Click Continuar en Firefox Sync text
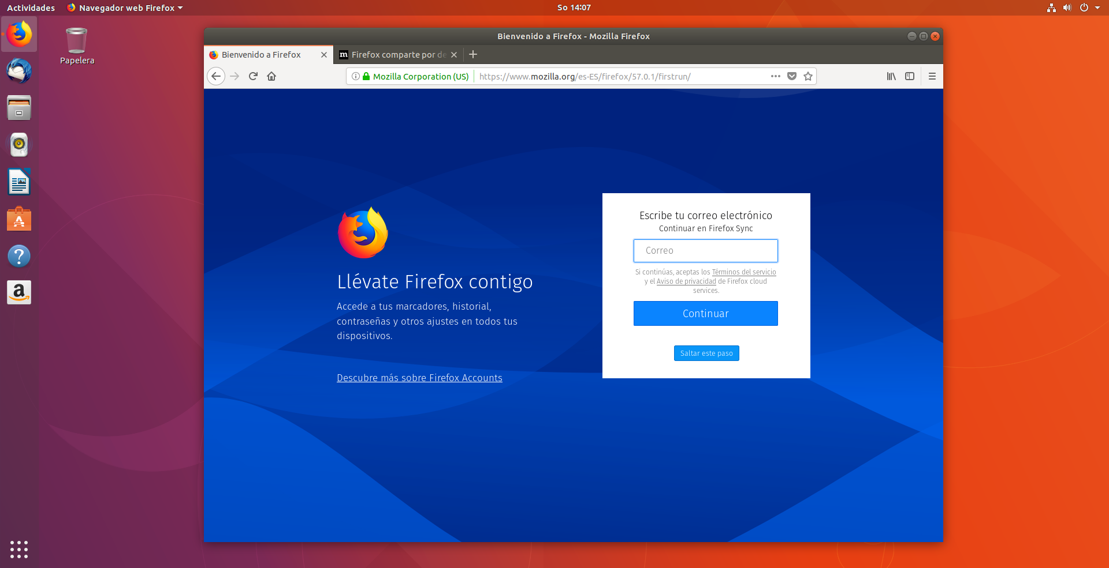 point(706,228)
